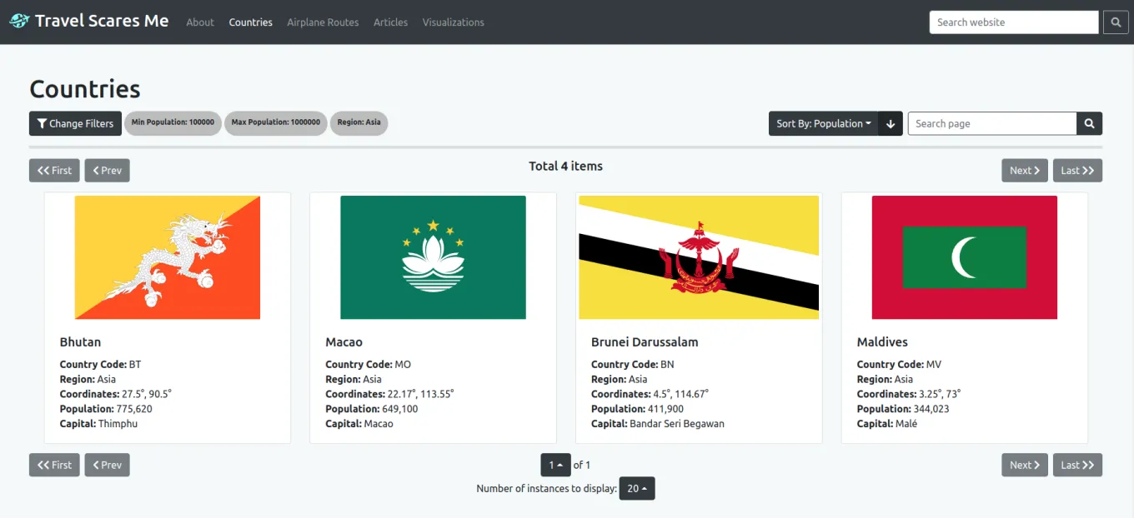
Task: Open the page number selector showing 1
Action: (x=555, y=465)
